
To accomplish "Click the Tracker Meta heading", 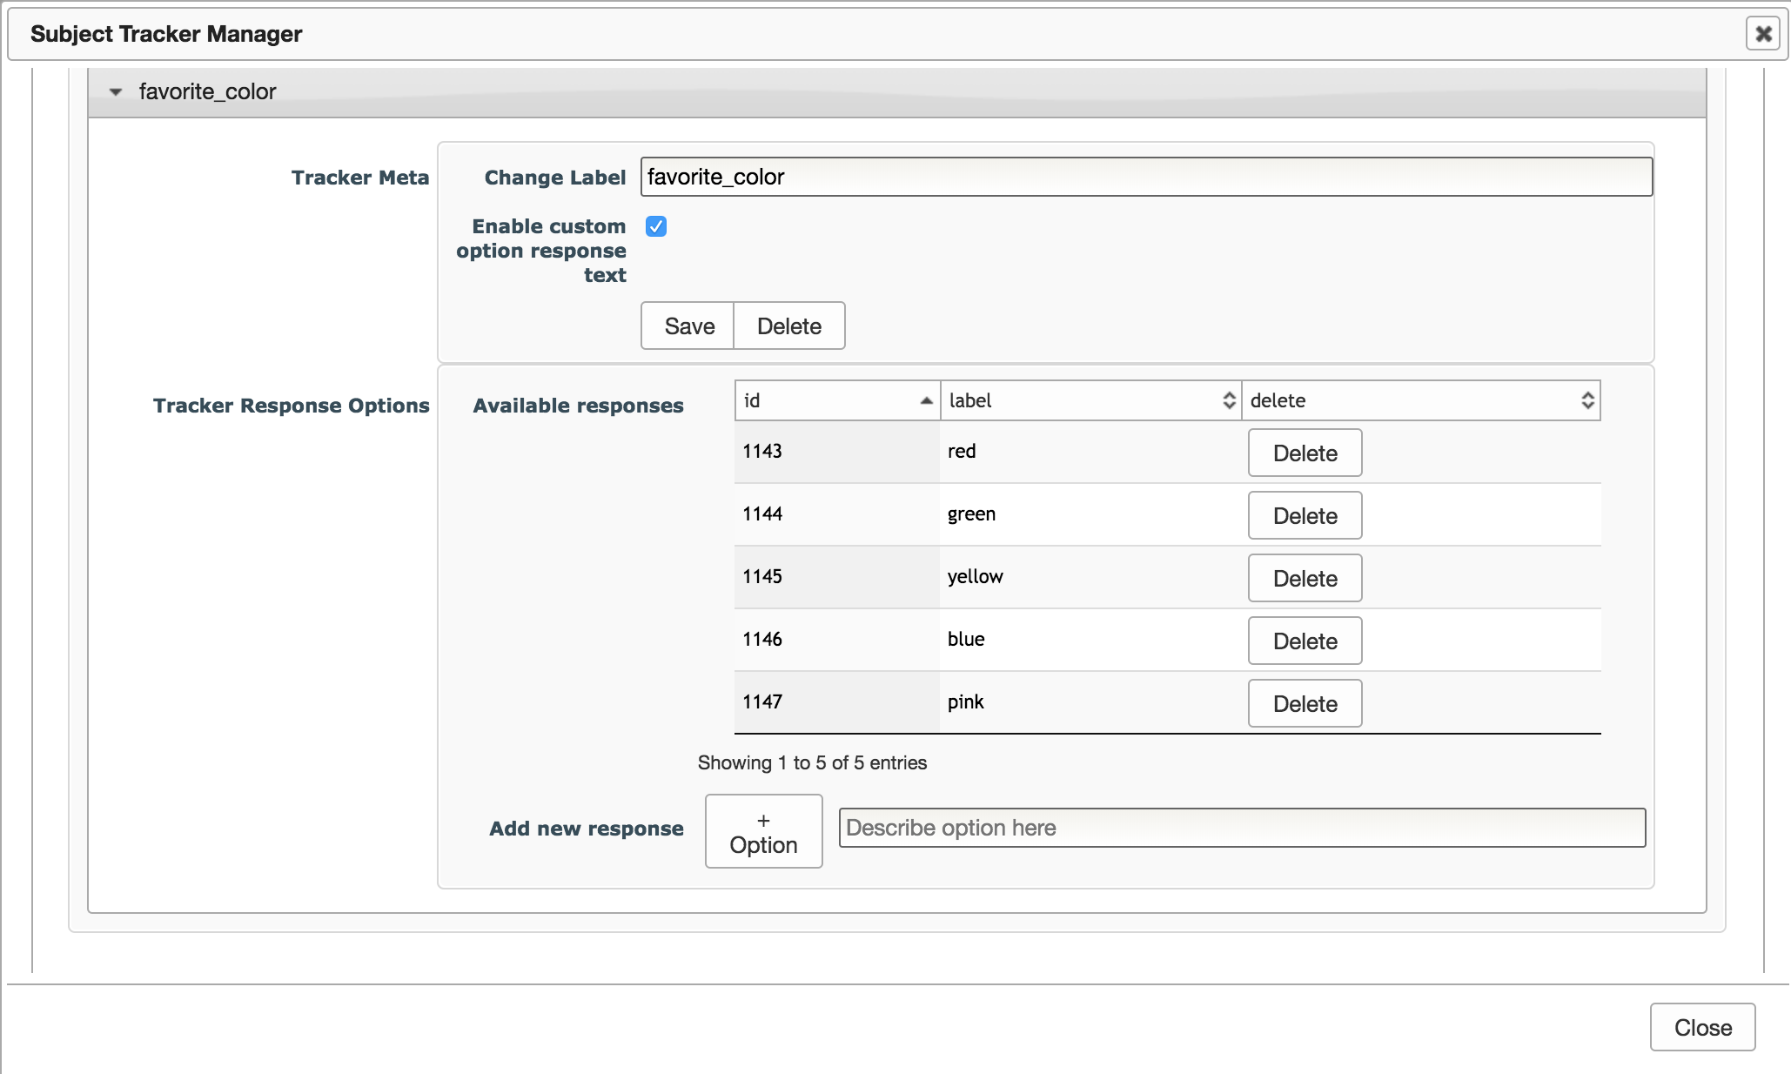I will 360,178.
